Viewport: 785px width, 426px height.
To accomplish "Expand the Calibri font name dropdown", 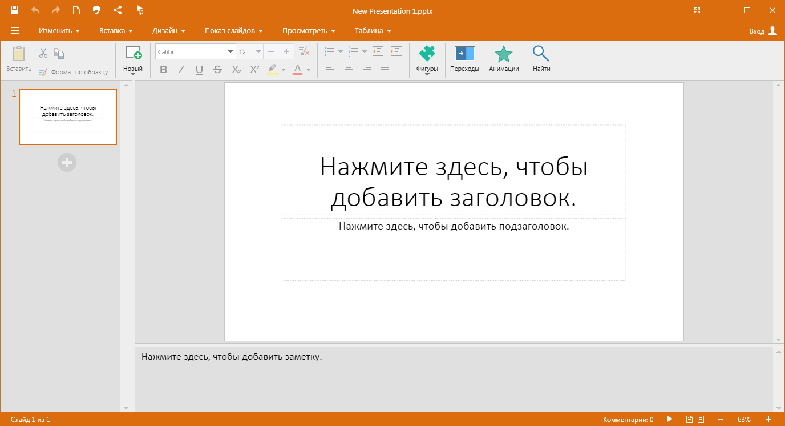I will click(x=230, y=51).
